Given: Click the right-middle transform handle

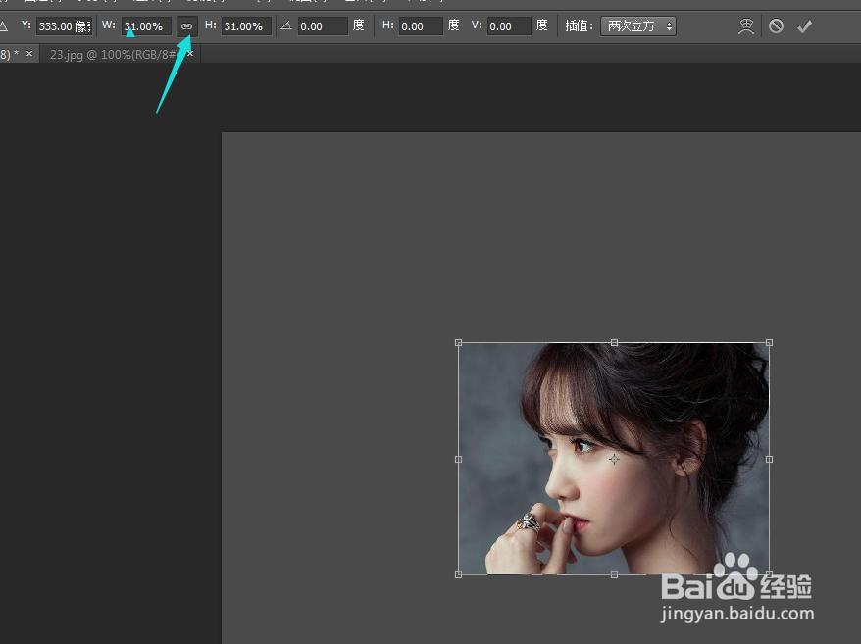Looking at the screenshot, I should point(769,459).
